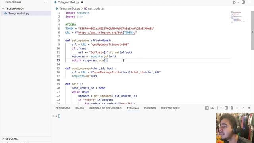Image resolution: width=254 pixels, height=143 pixels.
Task: Click TelegramBot.py breadcrumb item
Action: [70, 8]
